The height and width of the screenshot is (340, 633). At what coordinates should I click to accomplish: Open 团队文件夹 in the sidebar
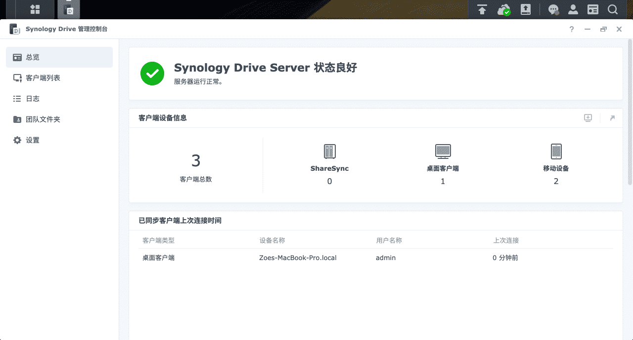[59, 119]
